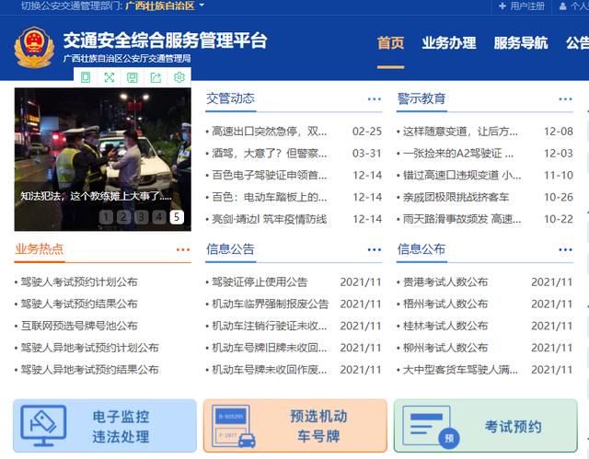Click the carousel news photo of traffic police
The height and width of the screenshot is (459, 589).
point(102,159)
